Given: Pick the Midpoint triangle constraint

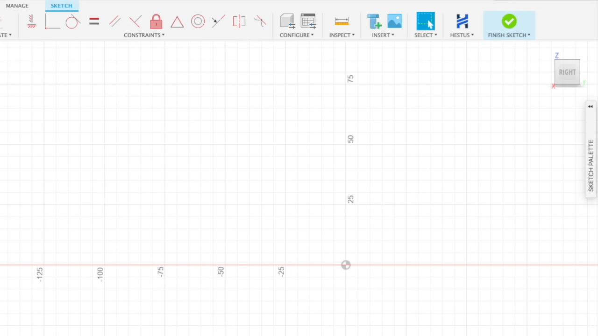Looking at the screenshot, I should pos(177,21).
